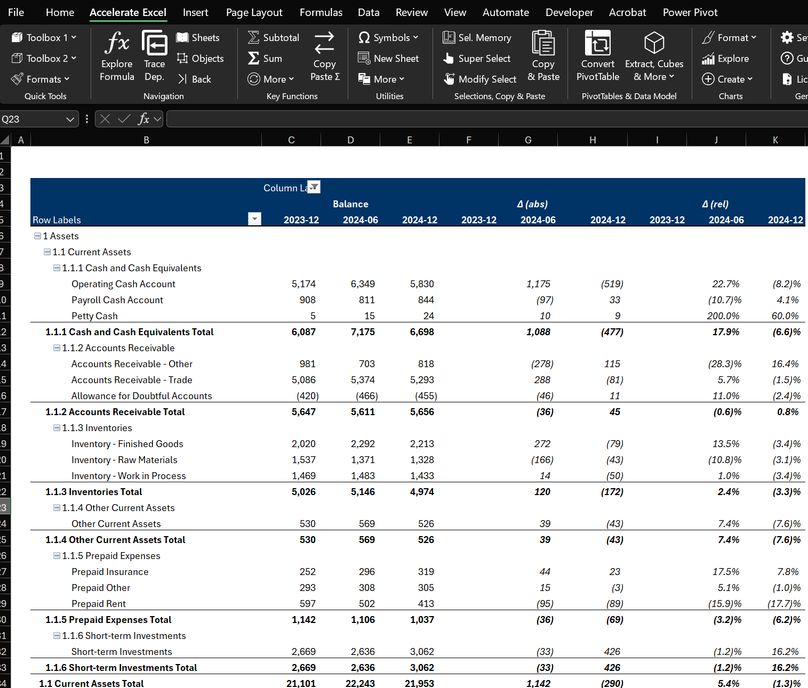The height and width of the screenshot is (688, 808).
Task: Insert a Sum function
Action: click(x=265, y=58)
